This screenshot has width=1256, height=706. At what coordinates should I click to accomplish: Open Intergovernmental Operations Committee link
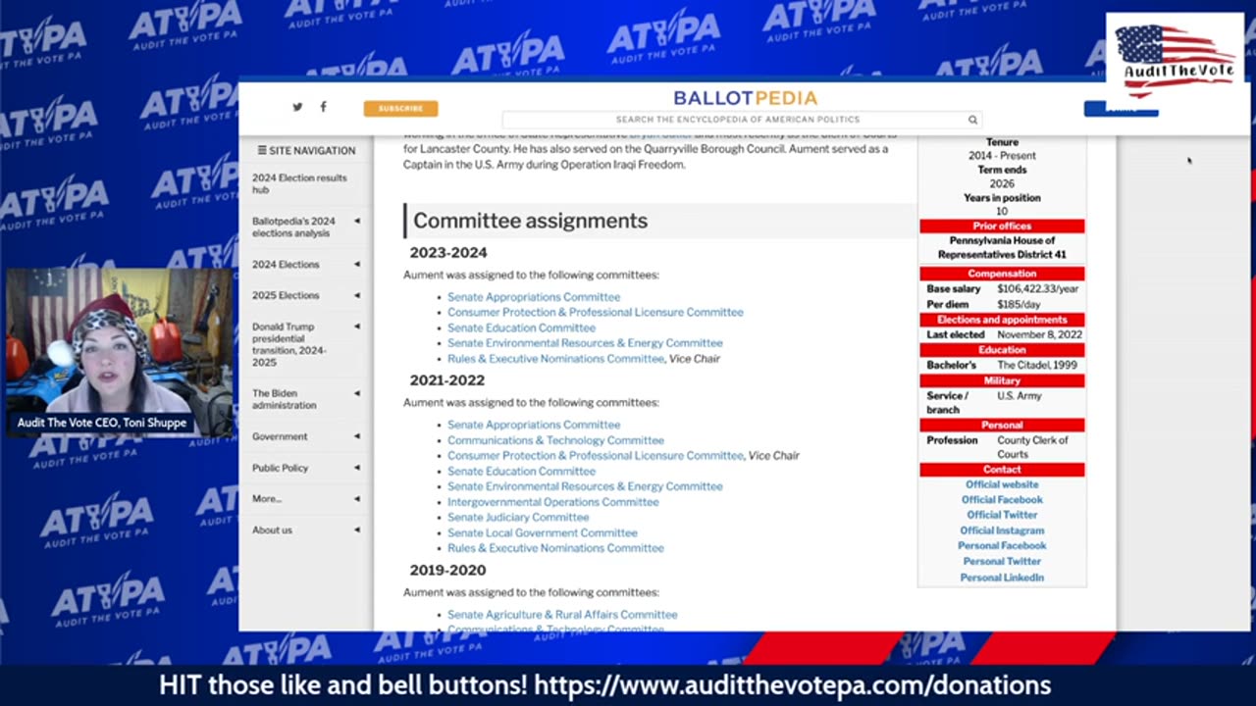pos(553,502)
